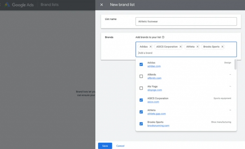
Task: Open the asics.com link
Action: pyautogui.click(x=153, y=102)
